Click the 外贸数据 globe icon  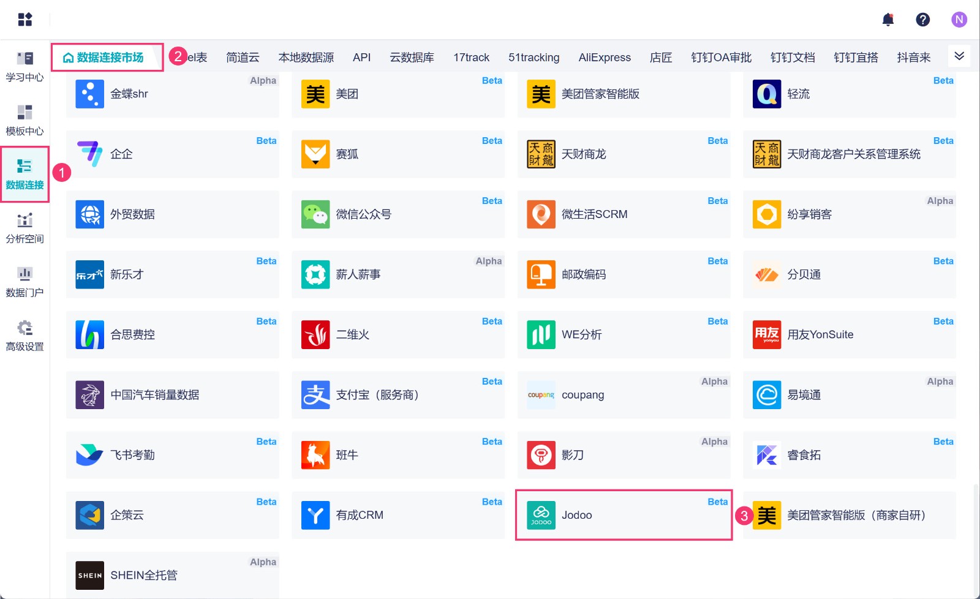(x=89, y=214)
